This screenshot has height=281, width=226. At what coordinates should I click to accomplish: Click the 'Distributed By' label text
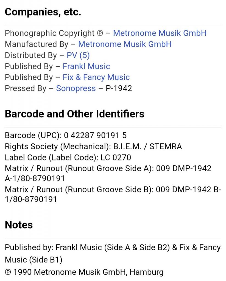pos(31,55)
